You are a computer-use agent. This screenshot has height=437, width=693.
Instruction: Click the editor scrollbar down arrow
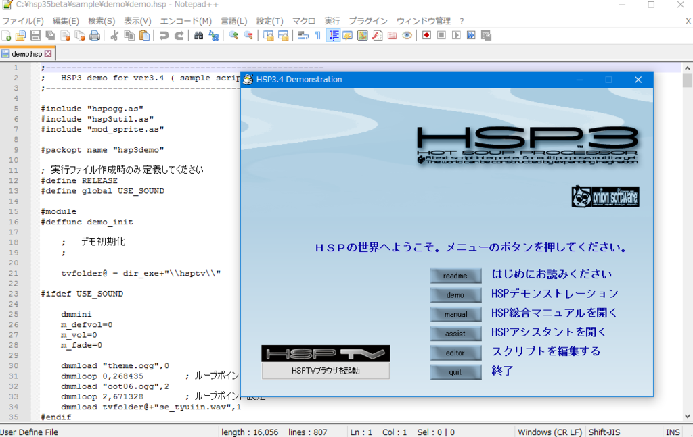[688, 416]
